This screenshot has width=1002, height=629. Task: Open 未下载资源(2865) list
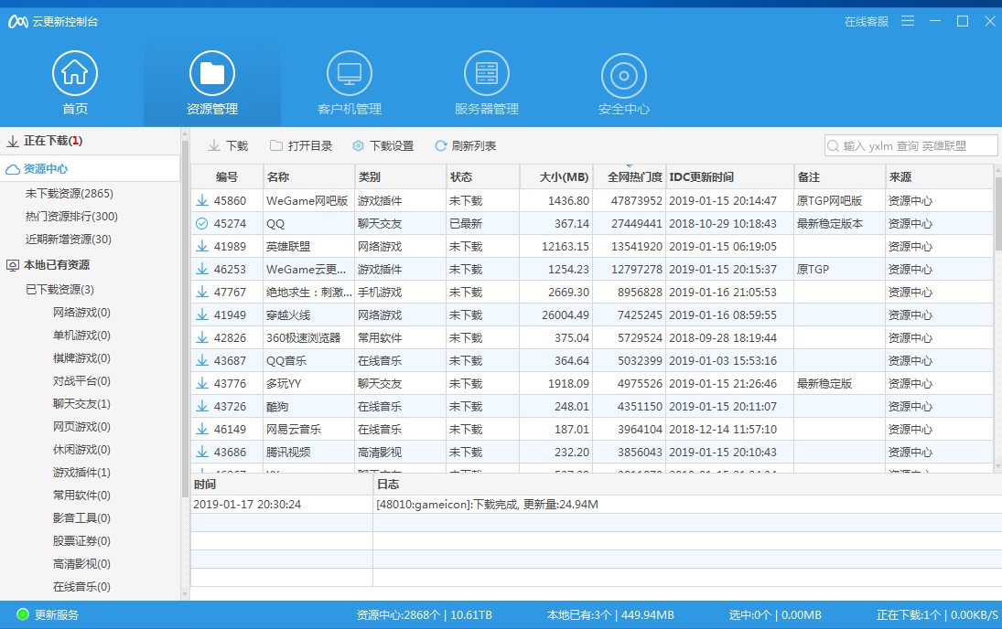point(69,194)
